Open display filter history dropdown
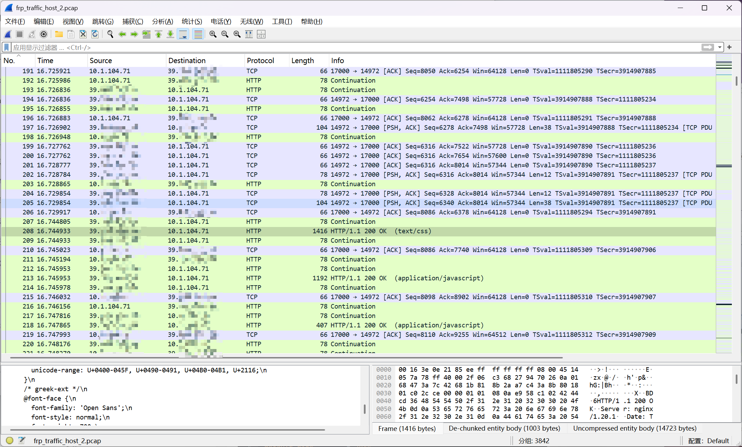 (720, 47)
